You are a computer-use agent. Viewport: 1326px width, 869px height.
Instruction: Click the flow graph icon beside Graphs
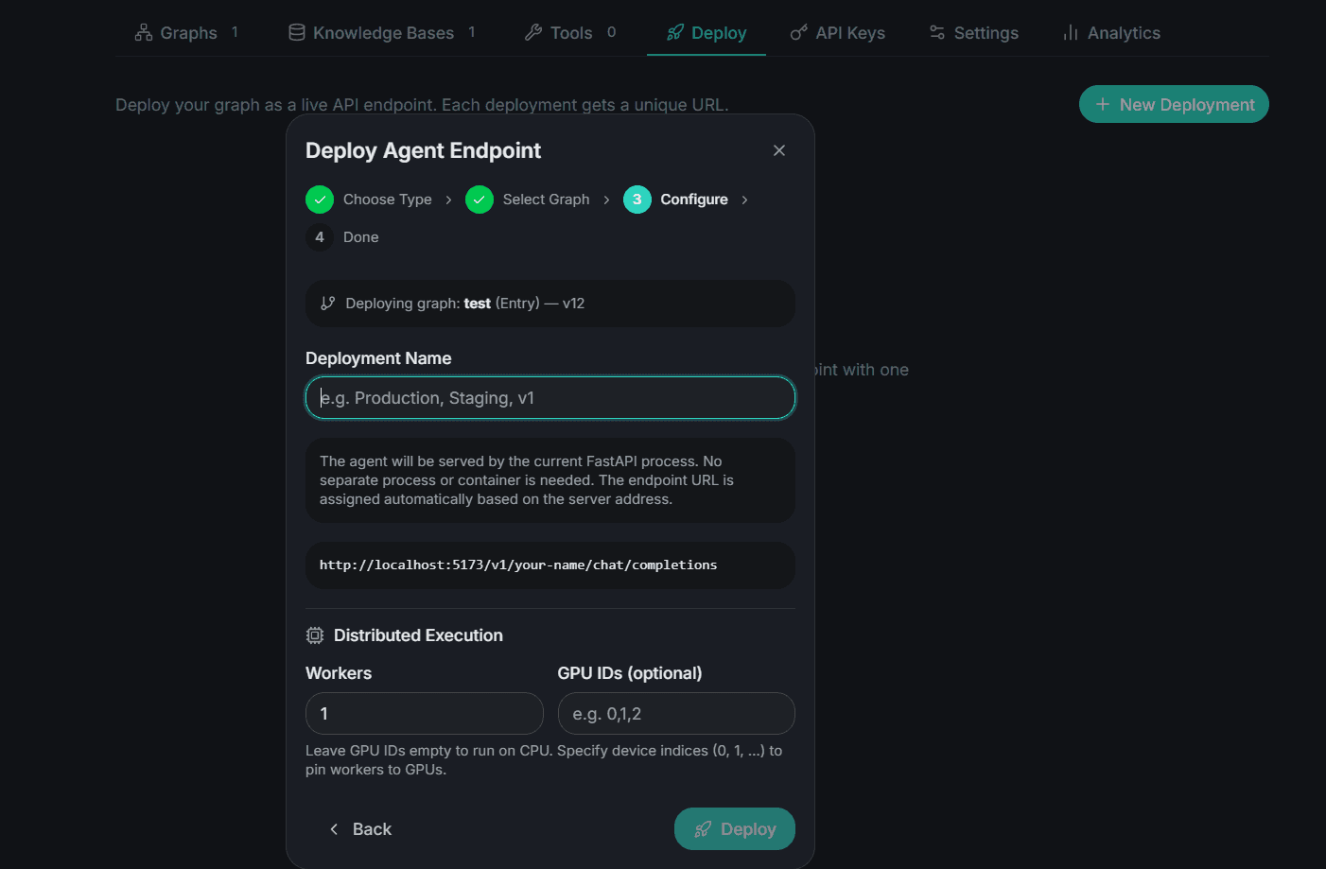pos(143,32)
